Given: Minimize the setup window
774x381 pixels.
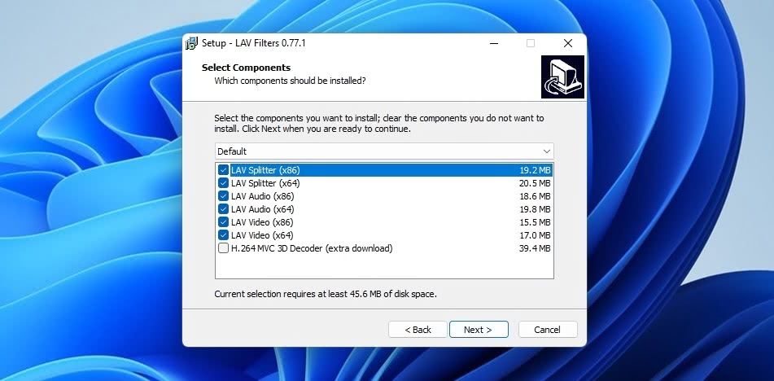Looking at the screenshot, I should click(x=494, y=43).
